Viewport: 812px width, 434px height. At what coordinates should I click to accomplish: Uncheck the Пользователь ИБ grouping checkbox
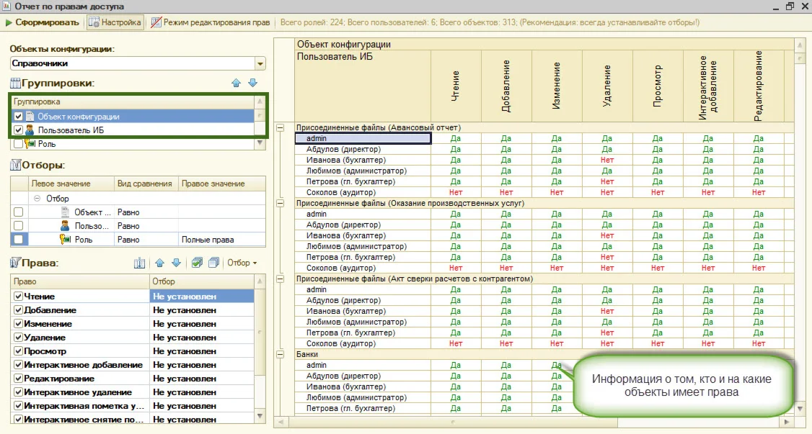point(19,130)
